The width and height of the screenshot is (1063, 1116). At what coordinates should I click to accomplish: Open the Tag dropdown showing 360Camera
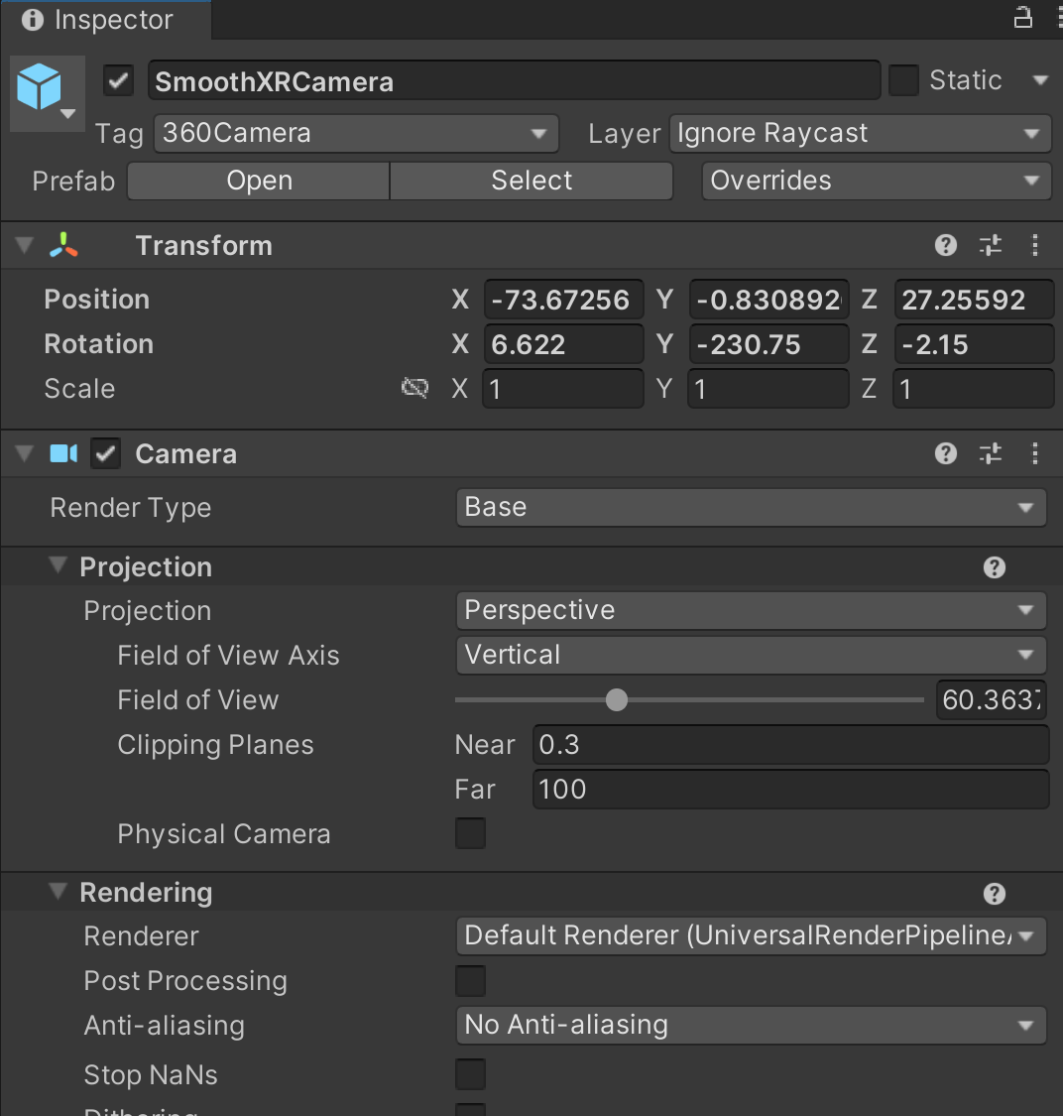[356, 134]
